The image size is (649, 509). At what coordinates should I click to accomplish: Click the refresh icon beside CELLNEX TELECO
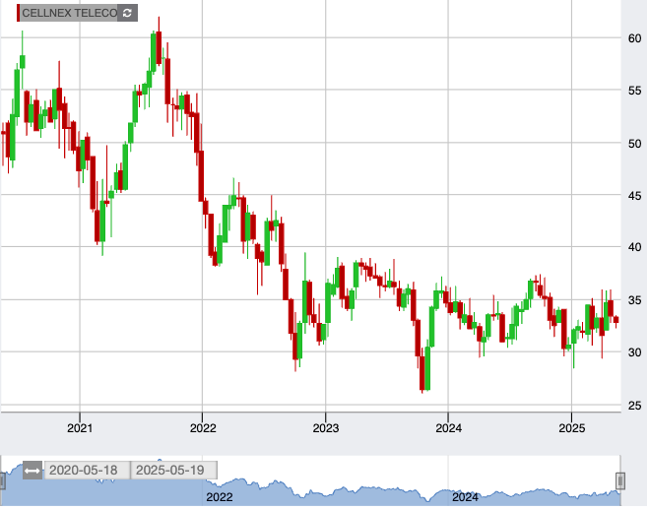tap(127, 13)
